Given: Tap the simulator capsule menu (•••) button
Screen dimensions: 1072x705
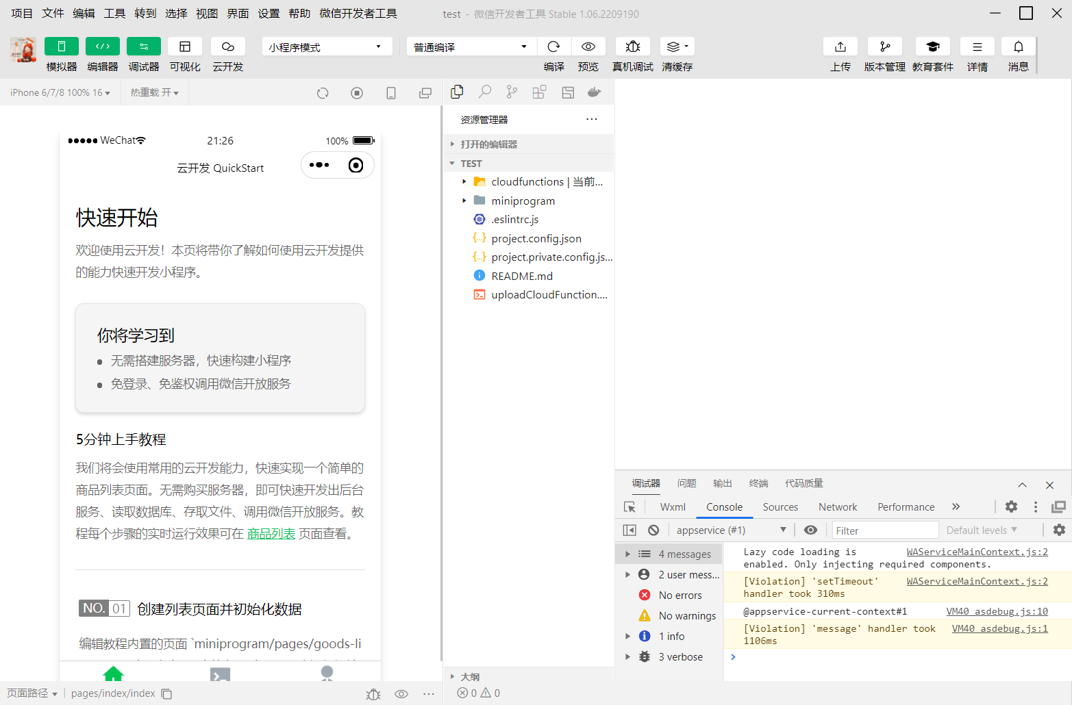Looking at the screenshot, I should point(319,165).
